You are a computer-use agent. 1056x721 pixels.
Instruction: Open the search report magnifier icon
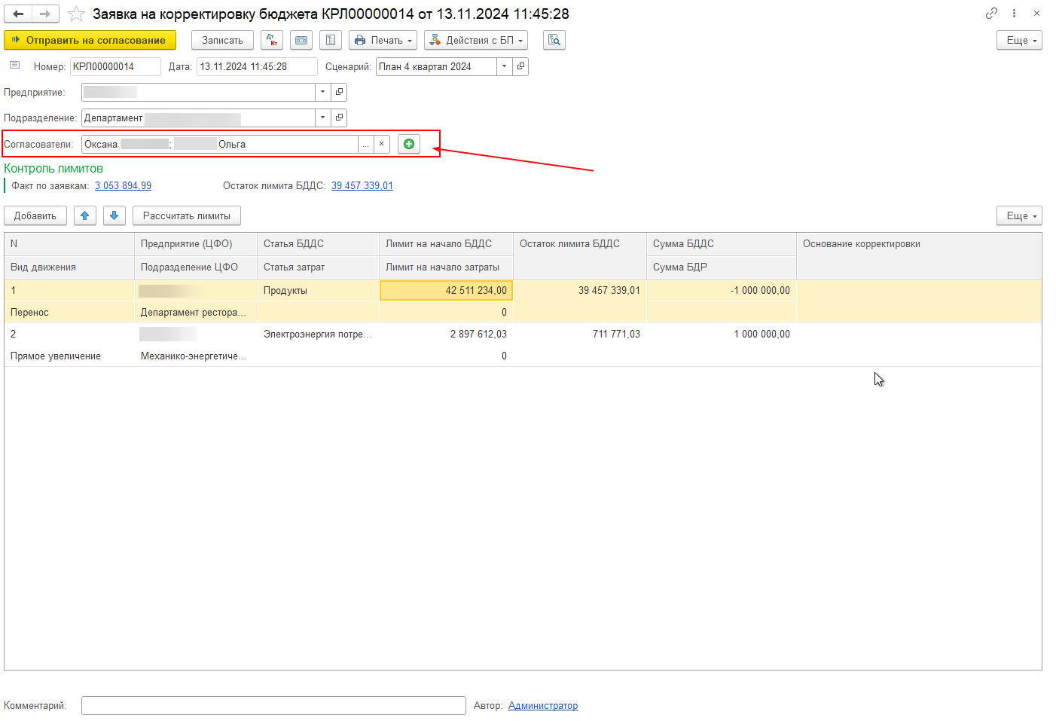pyautogui.click(x=554, y=40)
